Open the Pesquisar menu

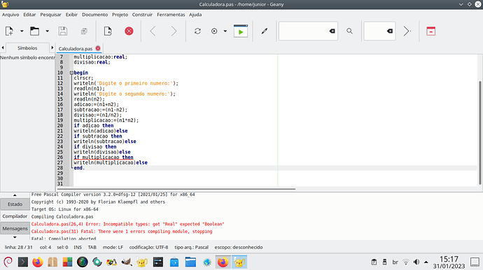51,15
